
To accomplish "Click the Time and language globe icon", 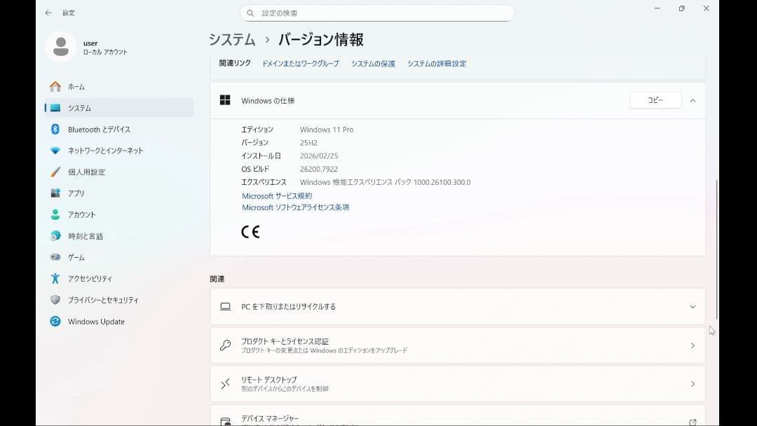I will (x=55, y=236).
